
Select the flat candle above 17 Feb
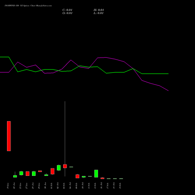click(x=109, y=179)
